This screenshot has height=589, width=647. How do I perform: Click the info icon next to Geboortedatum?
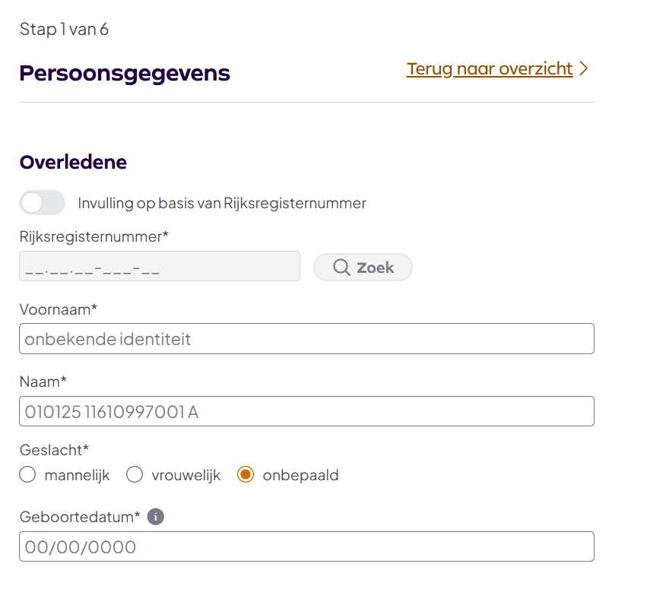pos(155,517)
